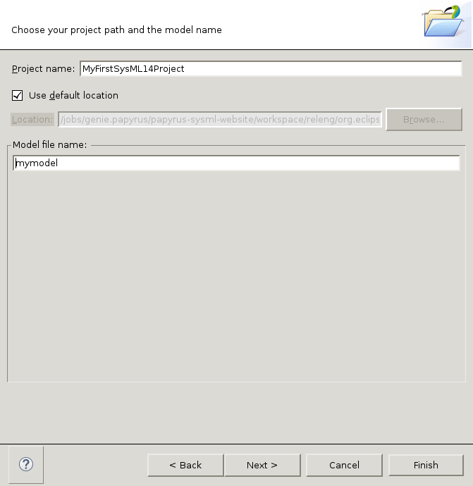
Task: Go back with the < Back button
Action: coord(185,465)
